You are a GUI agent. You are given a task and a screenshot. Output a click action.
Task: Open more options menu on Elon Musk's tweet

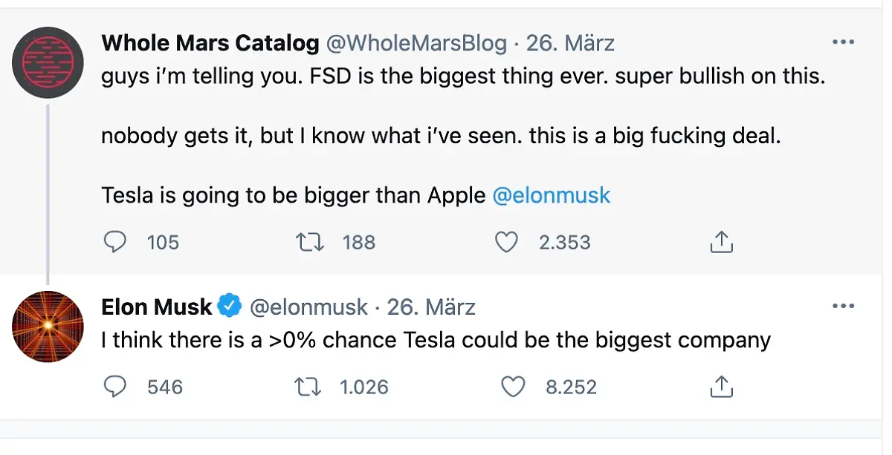[x=843, y=307]
